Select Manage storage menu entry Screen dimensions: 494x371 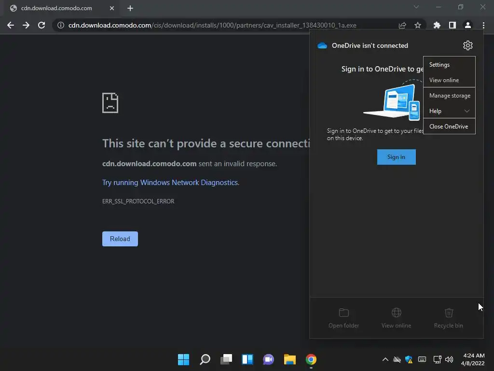coord(449,96)
